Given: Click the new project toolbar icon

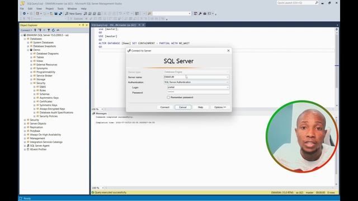Looking at the screenshot, I should click(x=37, y=13).
